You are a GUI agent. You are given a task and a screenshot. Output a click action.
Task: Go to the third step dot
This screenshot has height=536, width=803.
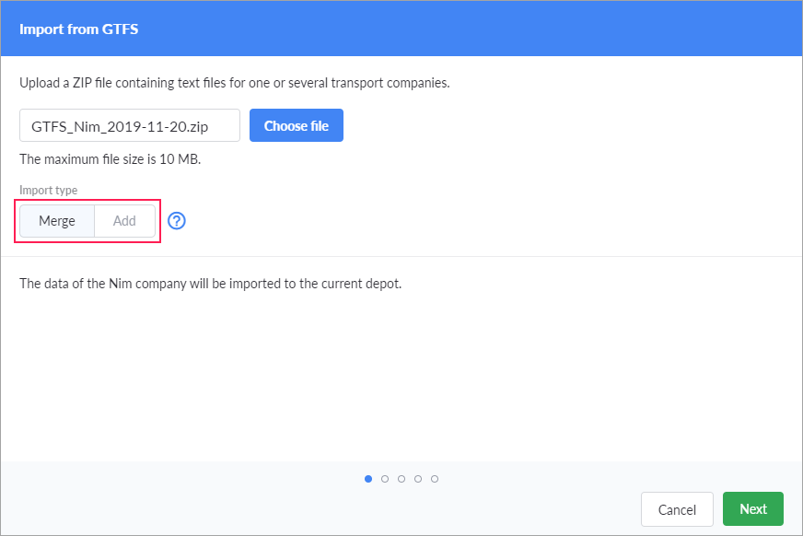point(401,479)
